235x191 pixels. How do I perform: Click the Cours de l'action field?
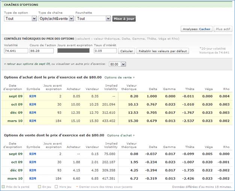coord(41,51)
